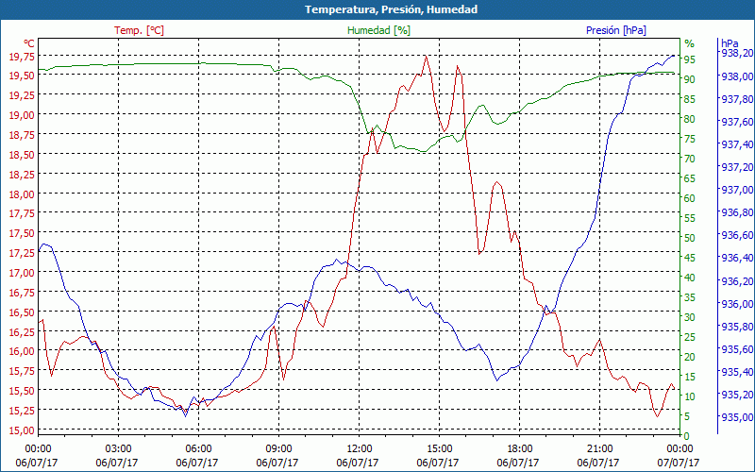
Task: Click the '°C' unit above temperature axis
Action: pos(29,43)
